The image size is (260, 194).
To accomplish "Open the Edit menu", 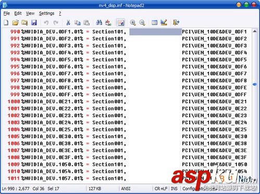I will 18,14.
